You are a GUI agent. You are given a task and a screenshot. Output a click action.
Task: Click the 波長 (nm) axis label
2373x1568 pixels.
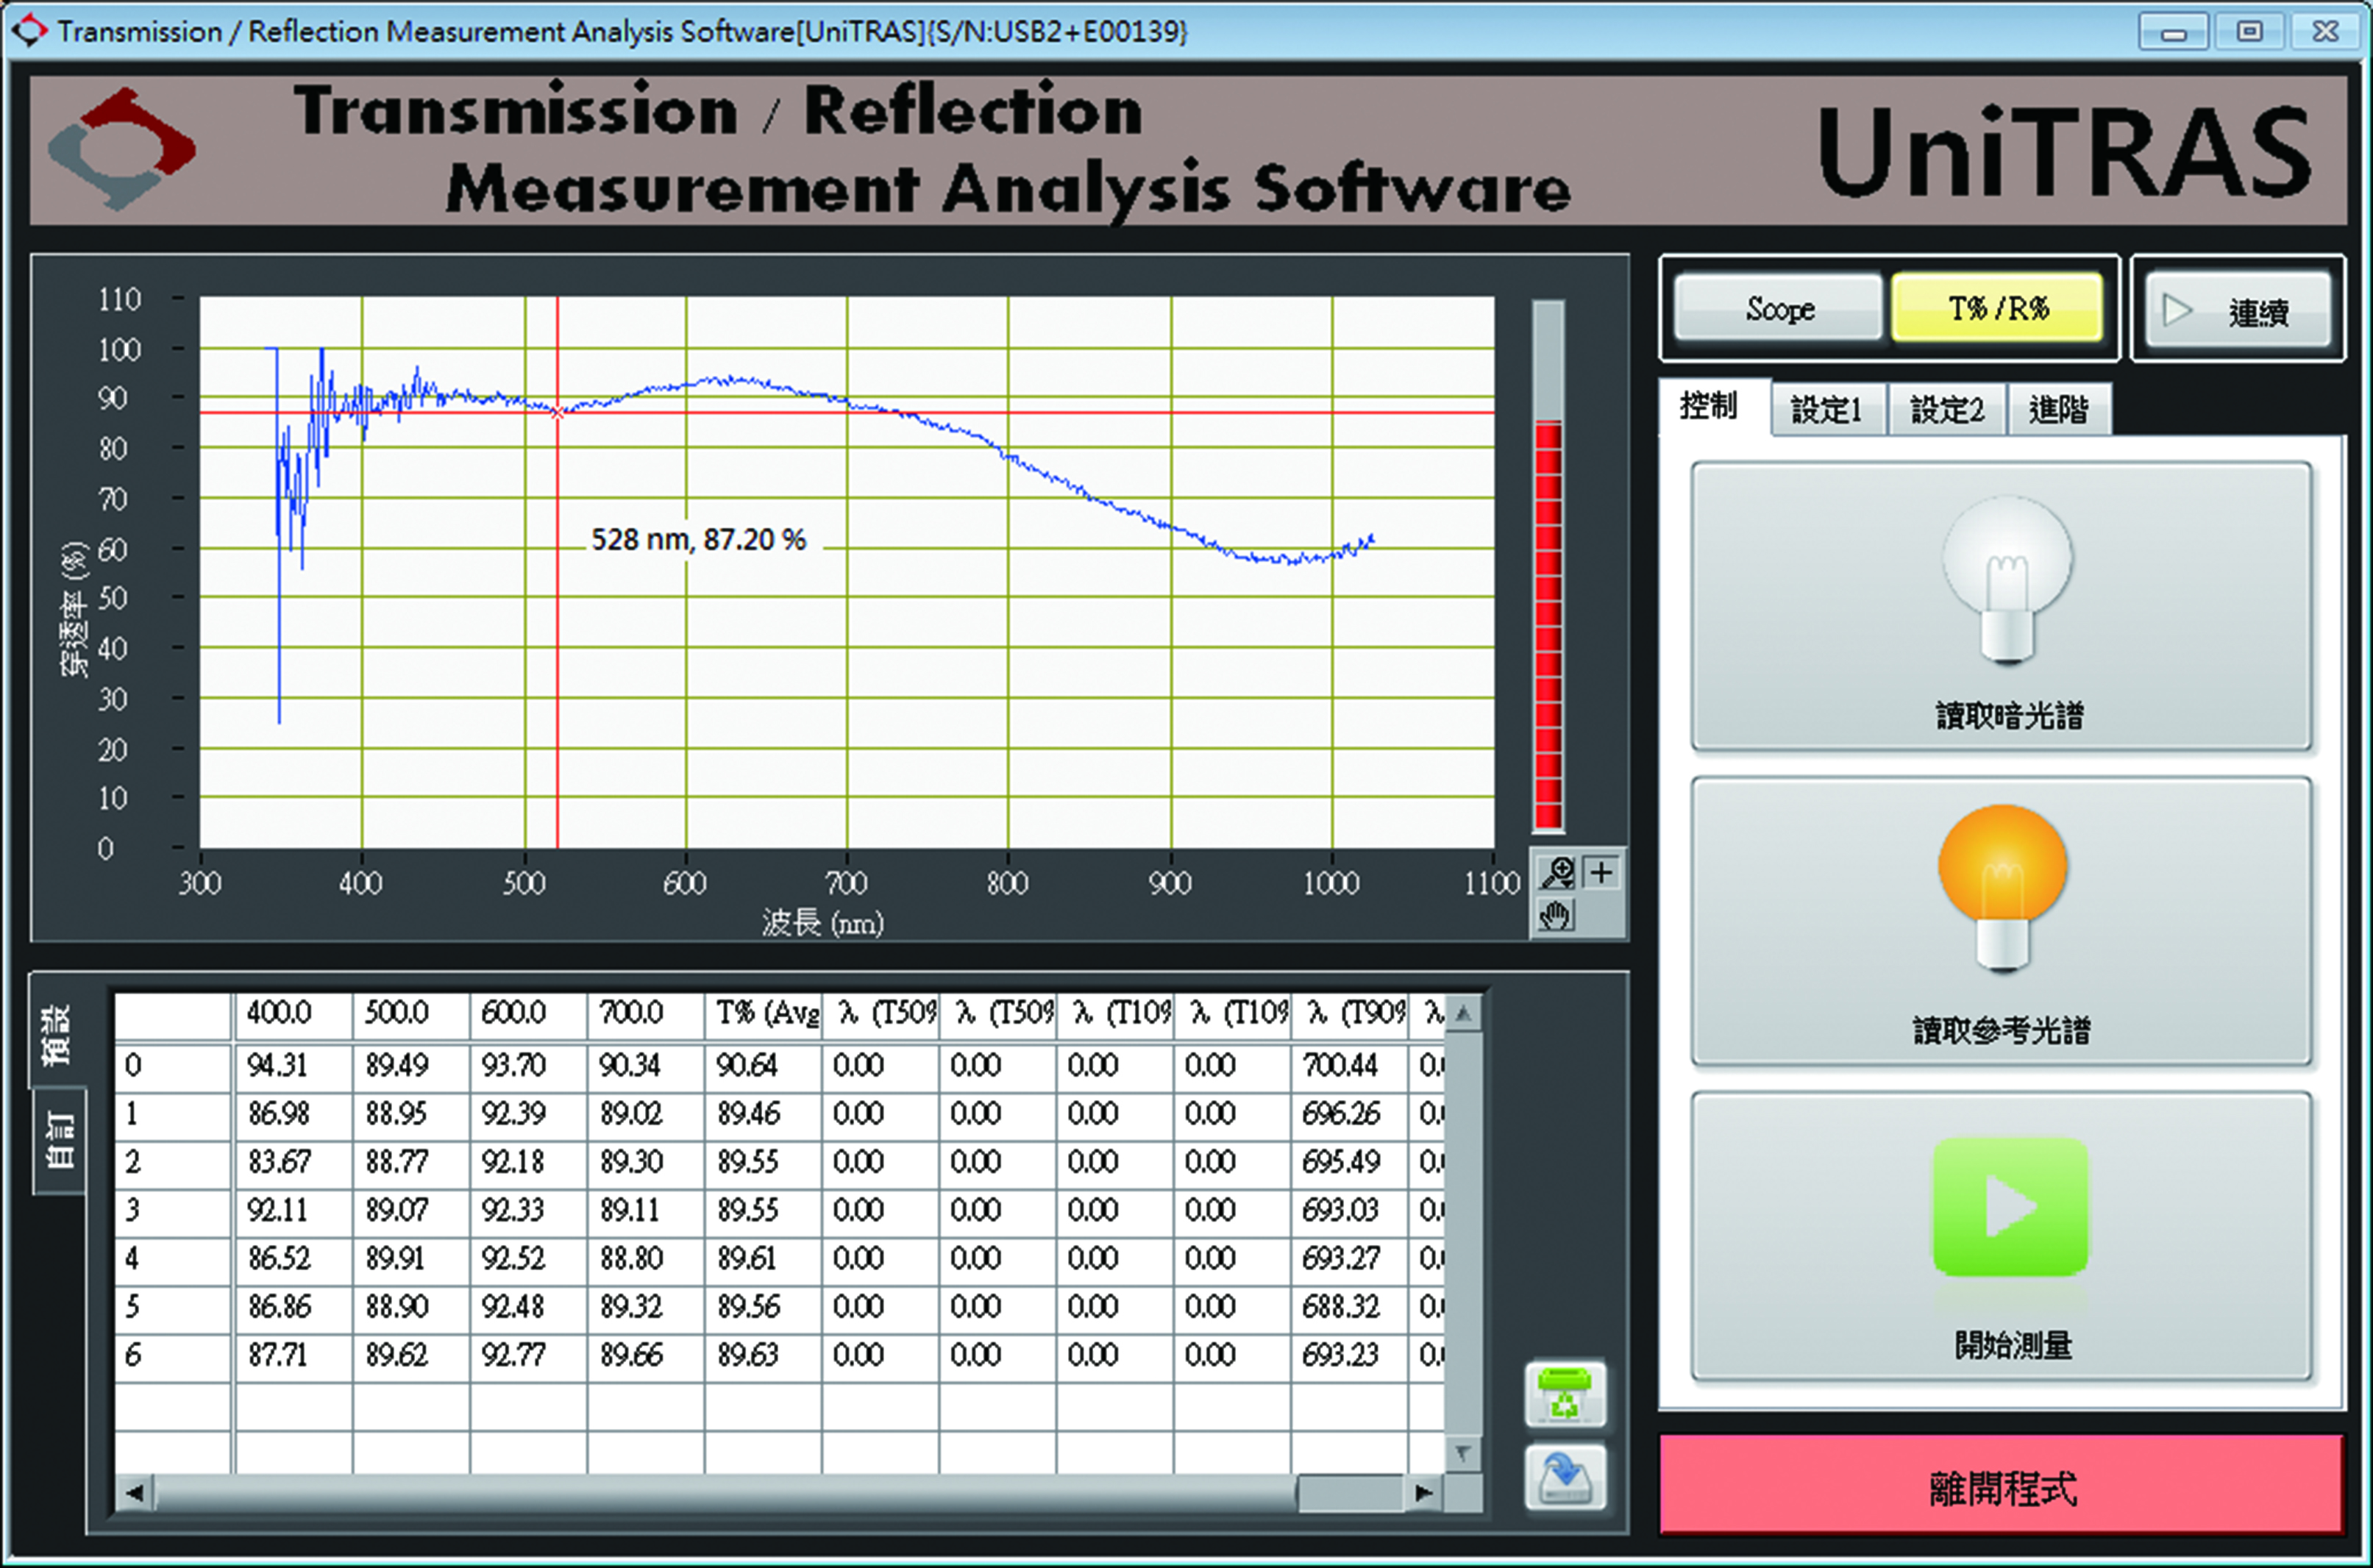pyautogui.click(x=822, y=922)
